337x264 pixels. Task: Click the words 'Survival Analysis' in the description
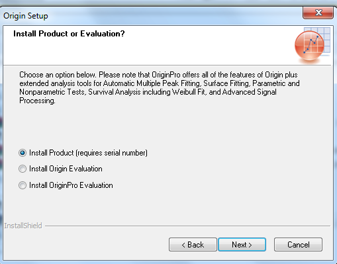click(x=115, y=92)
